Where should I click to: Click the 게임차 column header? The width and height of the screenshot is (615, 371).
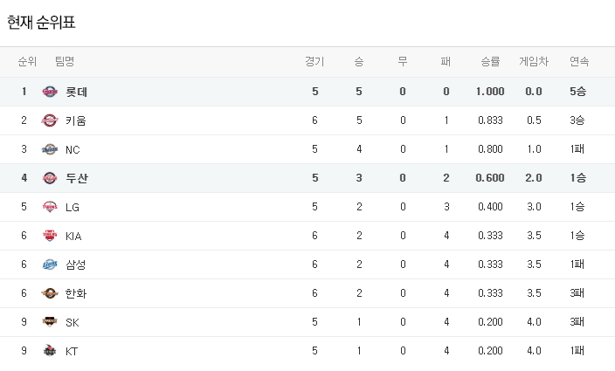(x=534, y=62)
